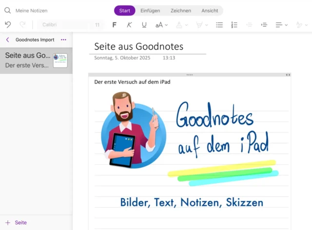Toggle underline formatting
Screen dimensions: 312x230
pyautogui.click(x=144, y=24)
